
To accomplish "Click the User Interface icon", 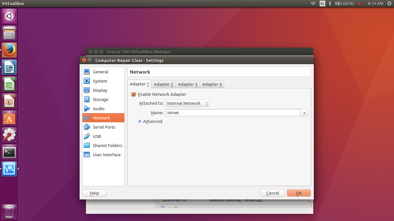I will click(x=87, y=155).
